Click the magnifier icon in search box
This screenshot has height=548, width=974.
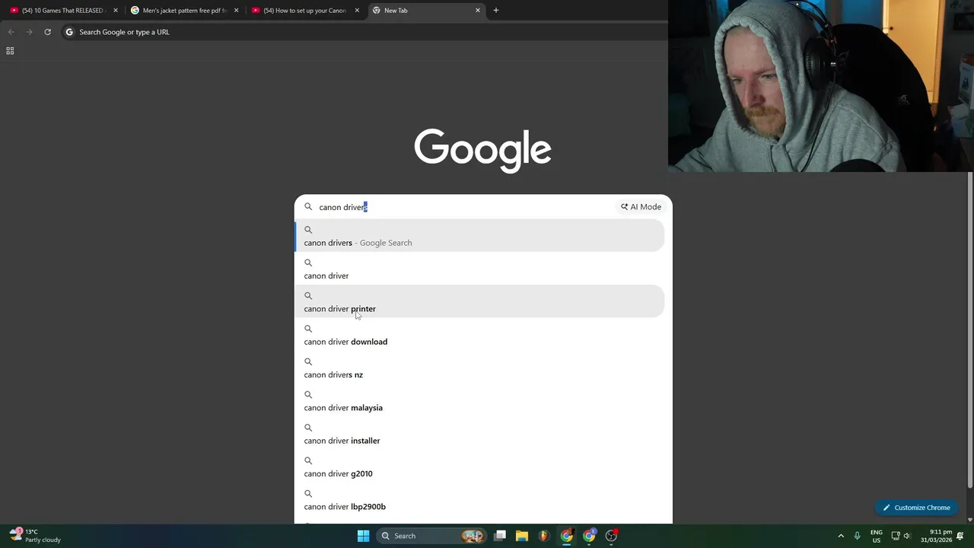308,207
